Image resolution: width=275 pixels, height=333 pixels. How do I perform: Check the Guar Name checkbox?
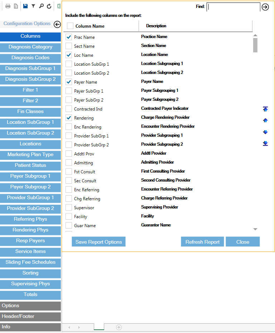pos(69,225)
